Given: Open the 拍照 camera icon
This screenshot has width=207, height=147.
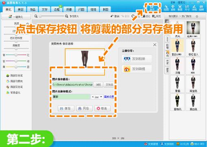Looking at the screenshot, I should (201, 8).
